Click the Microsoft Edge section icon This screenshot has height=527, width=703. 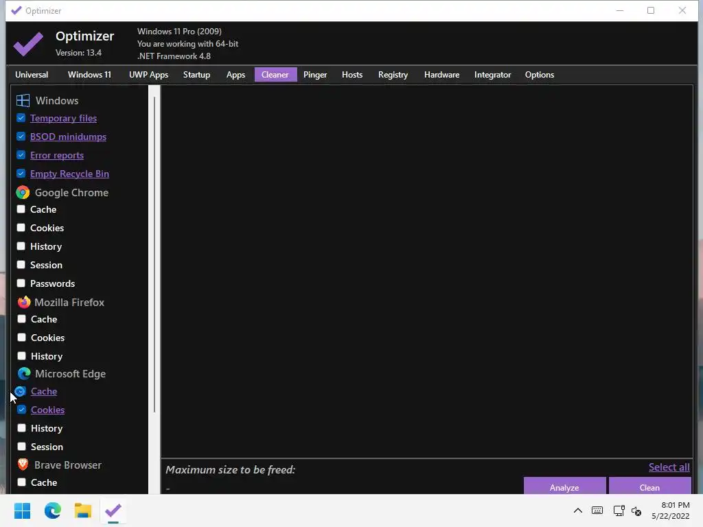point(24,374)
